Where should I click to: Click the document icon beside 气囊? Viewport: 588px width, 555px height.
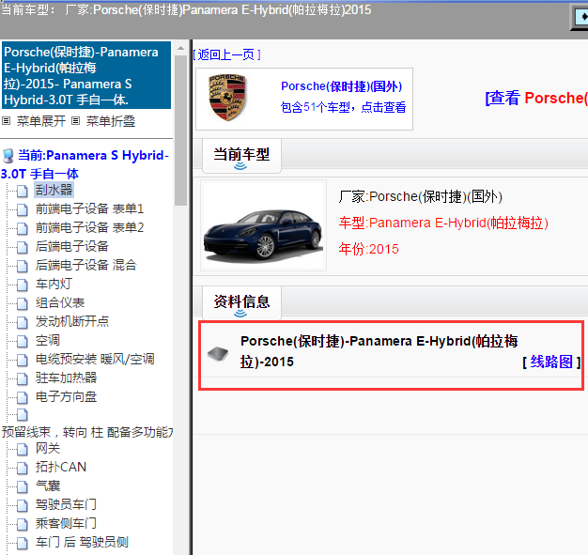click(x=23, y=486)
